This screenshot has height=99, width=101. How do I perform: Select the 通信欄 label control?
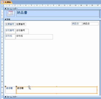pos(11,90)
